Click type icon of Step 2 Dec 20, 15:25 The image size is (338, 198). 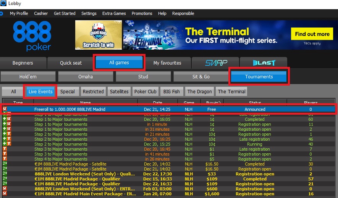coord(6,144)
